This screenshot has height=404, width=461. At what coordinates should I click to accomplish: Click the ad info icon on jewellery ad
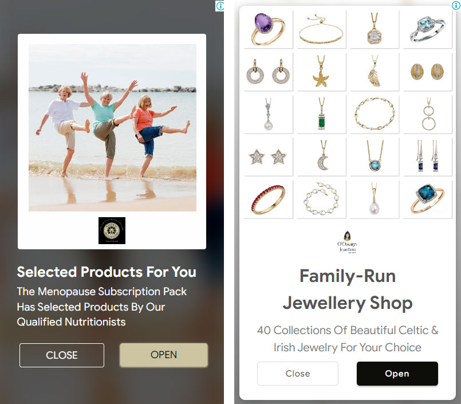(x=456, y=5)
